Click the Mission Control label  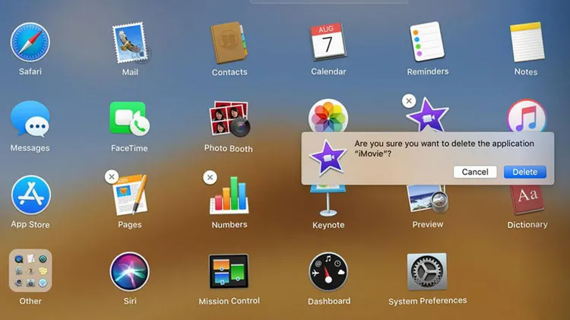click(229, 301)
